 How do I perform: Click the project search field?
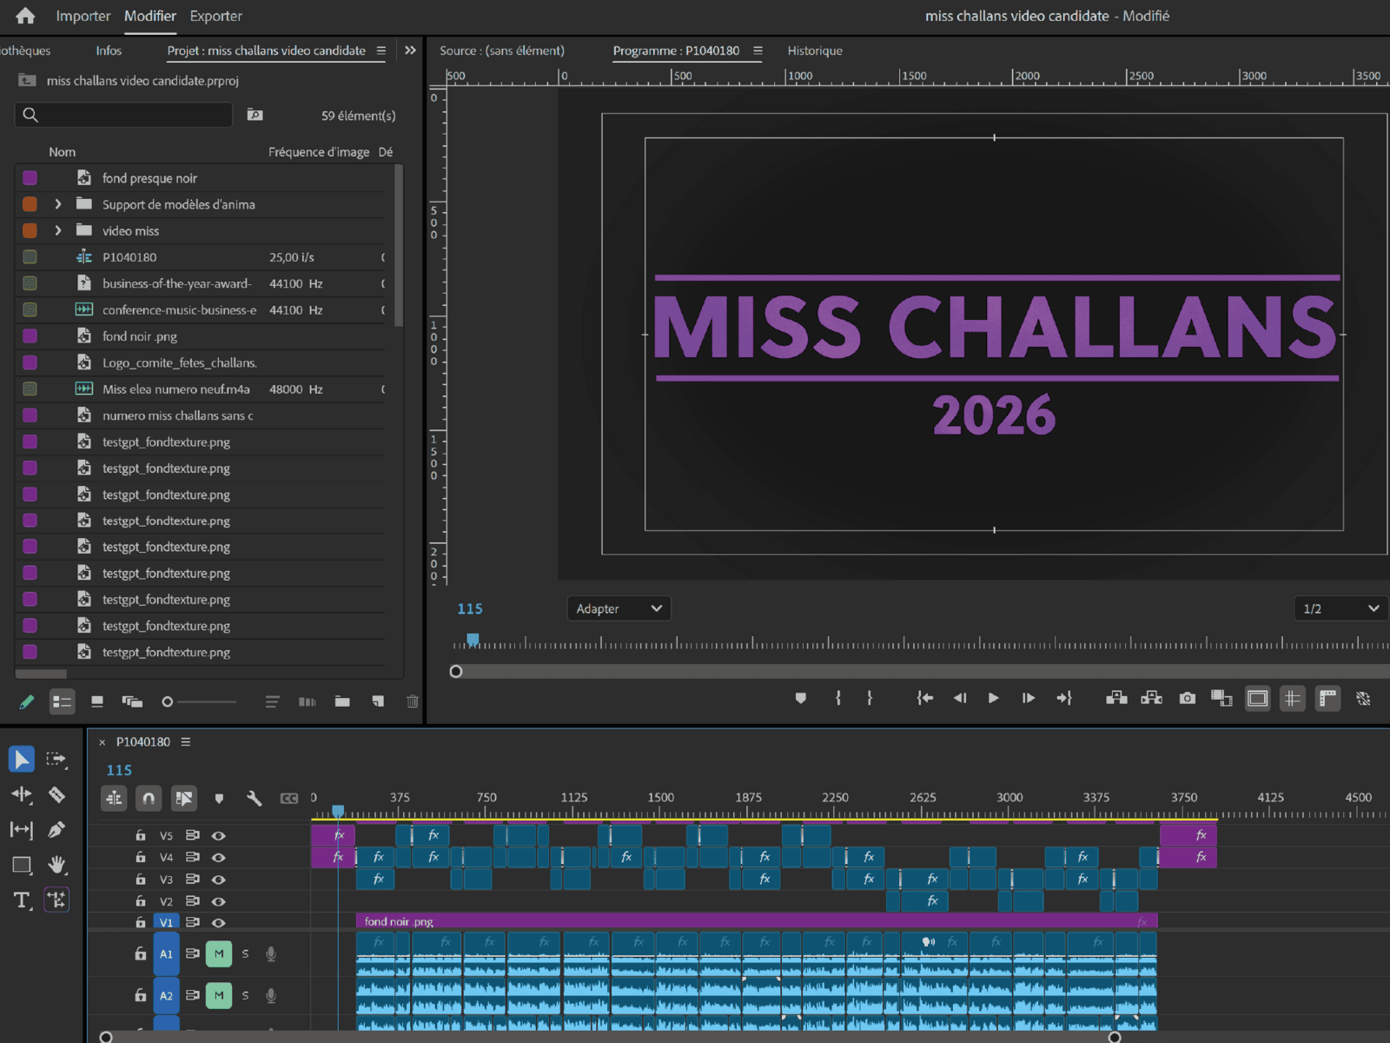[x=130, y=115]
